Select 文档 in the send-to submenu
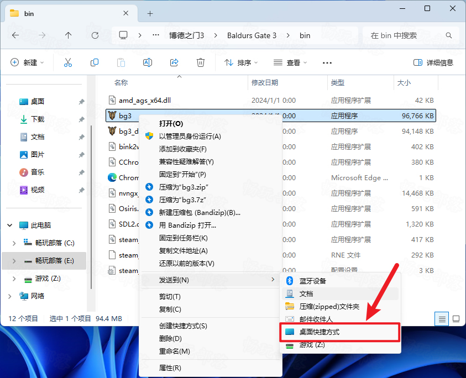Viewport: 466px width, 378px height. tap(340, 293)
